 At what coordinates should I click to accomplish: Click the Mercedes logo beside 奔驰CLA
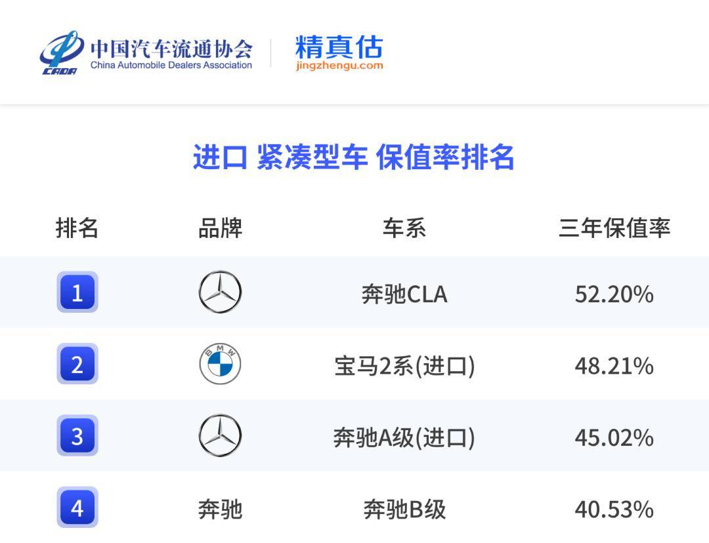(x=220, y=292)
